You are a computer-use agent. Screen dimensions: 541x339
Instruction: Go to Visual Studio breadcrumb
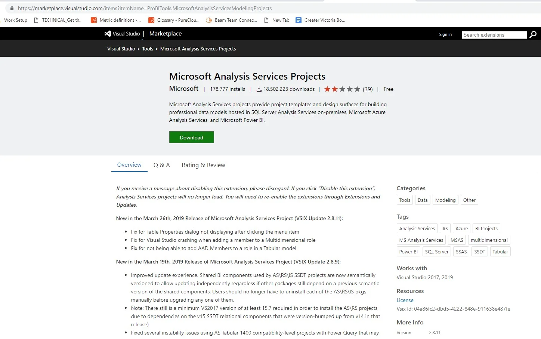click(x=121, y=49)
